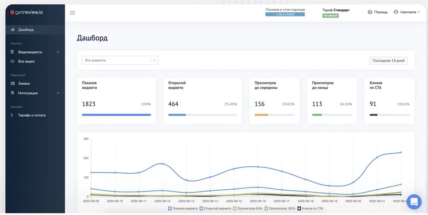The width and height of the screenshot is (428, 215).
Task: Click the value 464 in Открытий виджета card
Action: pyautogui.click(x=173, y=104)
